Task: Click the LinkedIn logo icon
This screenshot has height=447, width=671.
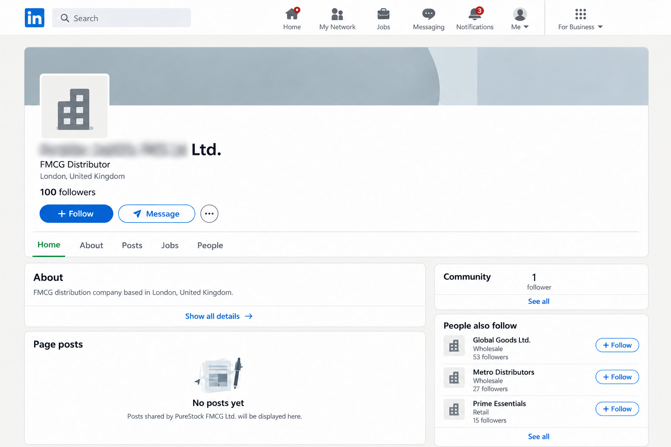Action: [35, 18]
